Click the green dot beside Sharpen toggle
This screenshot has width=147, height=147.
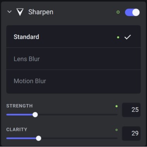click(118, 12)
